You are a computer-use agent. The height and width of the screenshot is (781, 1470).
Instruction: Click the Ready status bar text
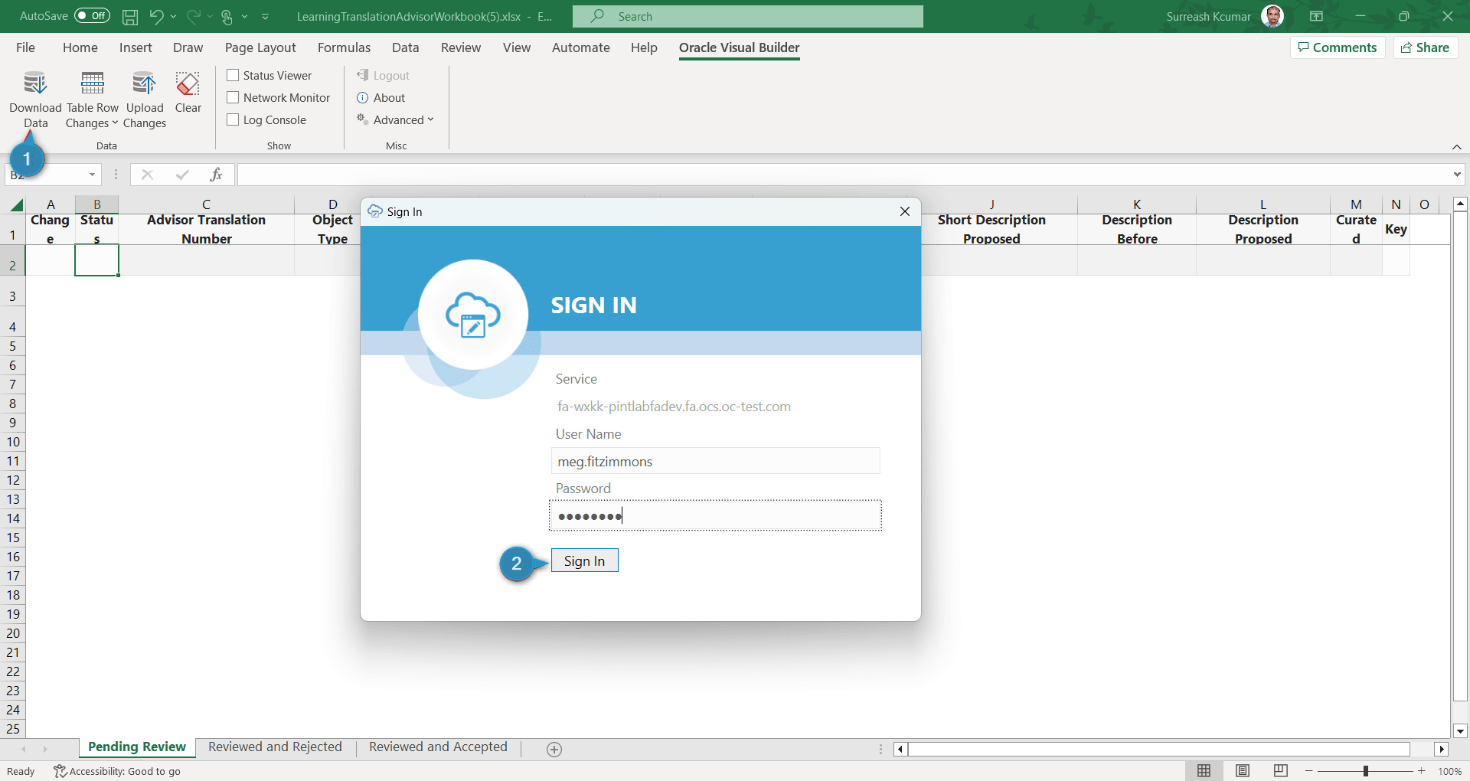[x=21, y=771]
